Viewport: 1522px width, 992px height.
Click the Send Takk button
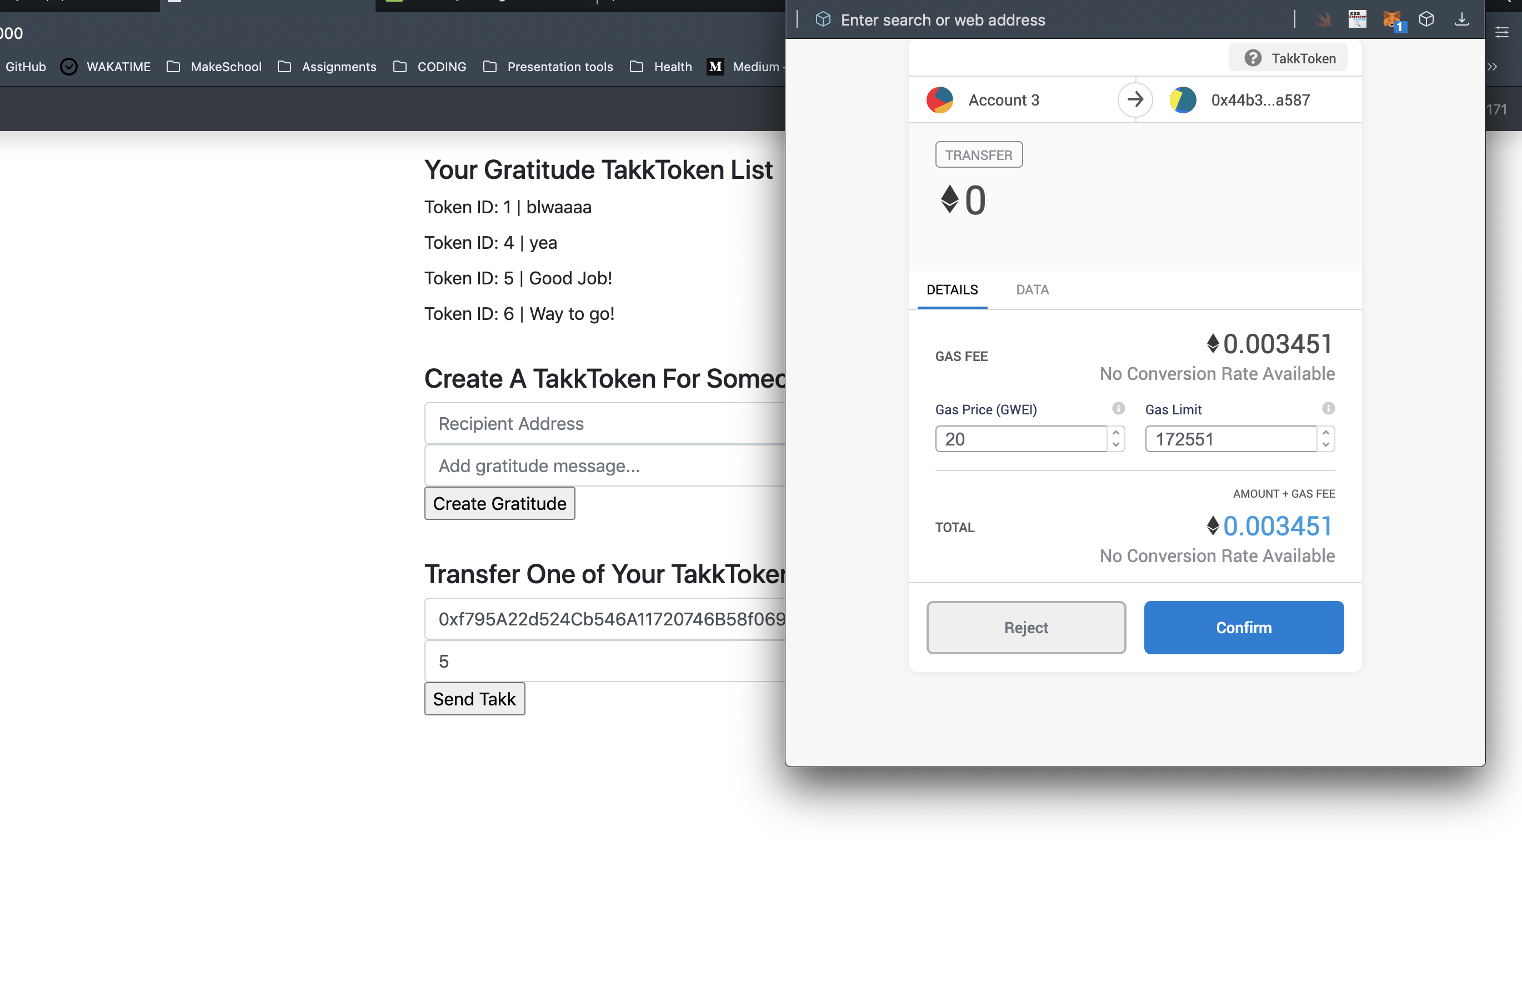tap(474, 698)
